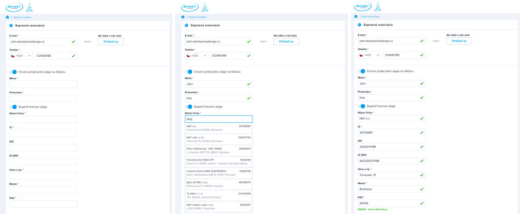Click the Názov firmy field containing 'Nay'
Image resolution: width=520 pixels, height=214 pixels.
pyautogui.click(x=218, y=119)
